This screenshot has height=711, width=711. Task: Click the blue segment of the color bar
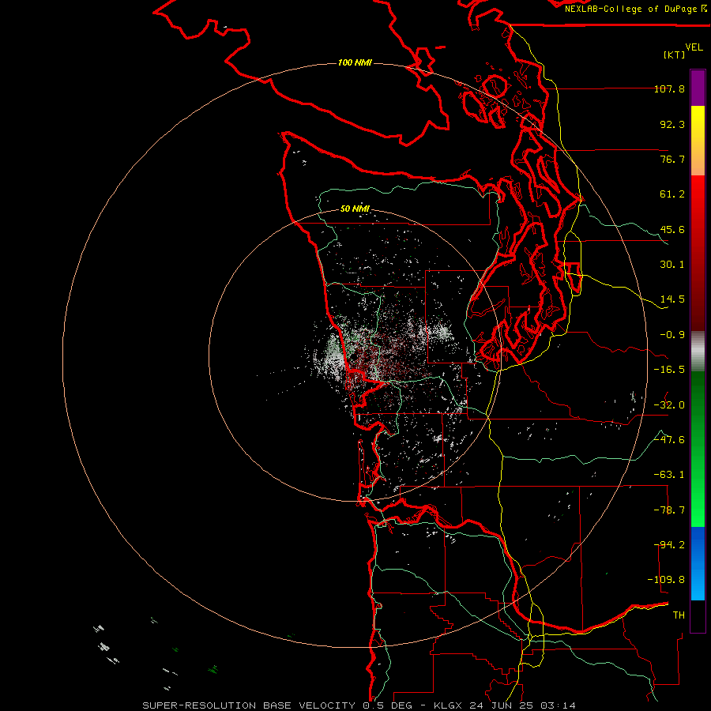(698, 563)
